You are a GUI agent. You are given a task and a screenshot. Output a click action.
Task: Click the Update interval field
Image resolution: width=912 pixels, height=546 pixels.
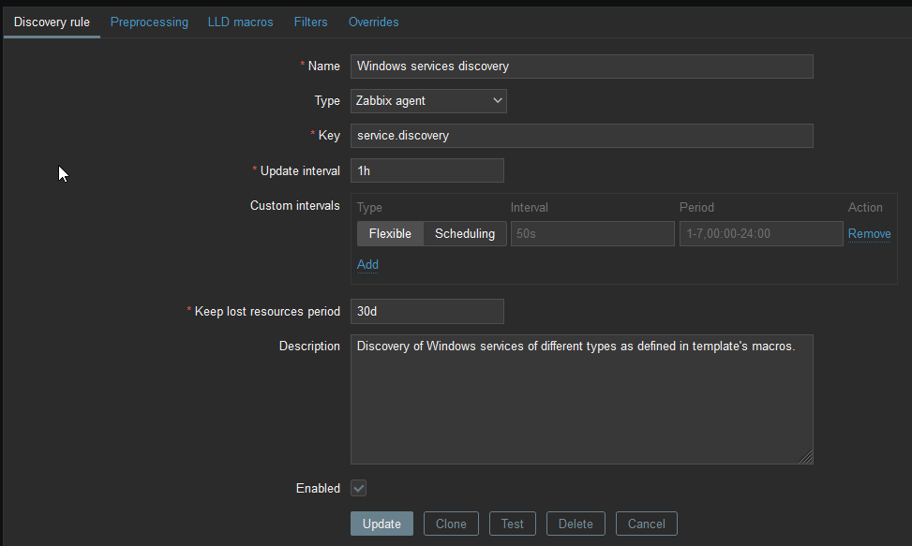[x=427, y=170]
